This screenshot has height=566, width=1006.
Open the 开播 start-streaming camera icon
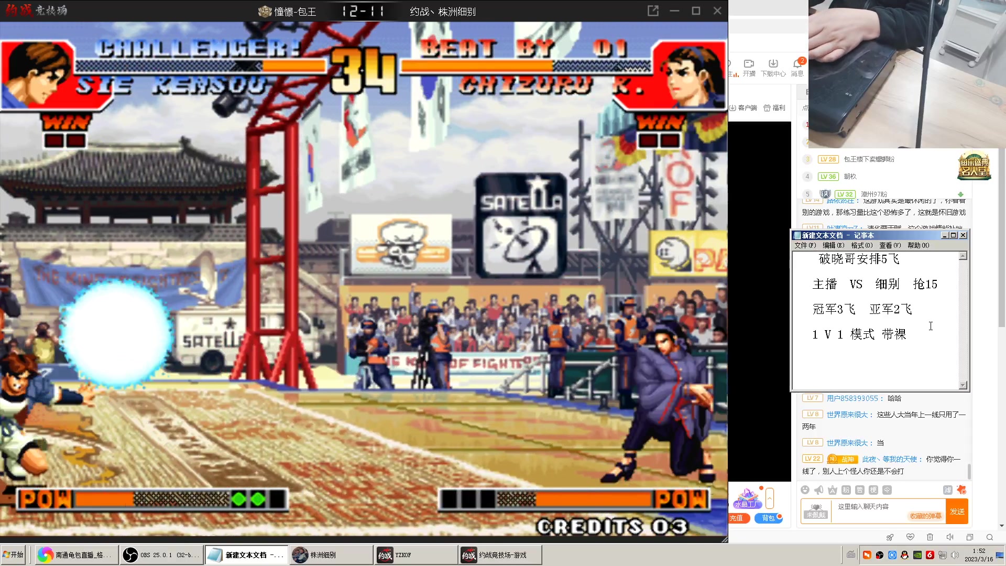coord(749,68)
